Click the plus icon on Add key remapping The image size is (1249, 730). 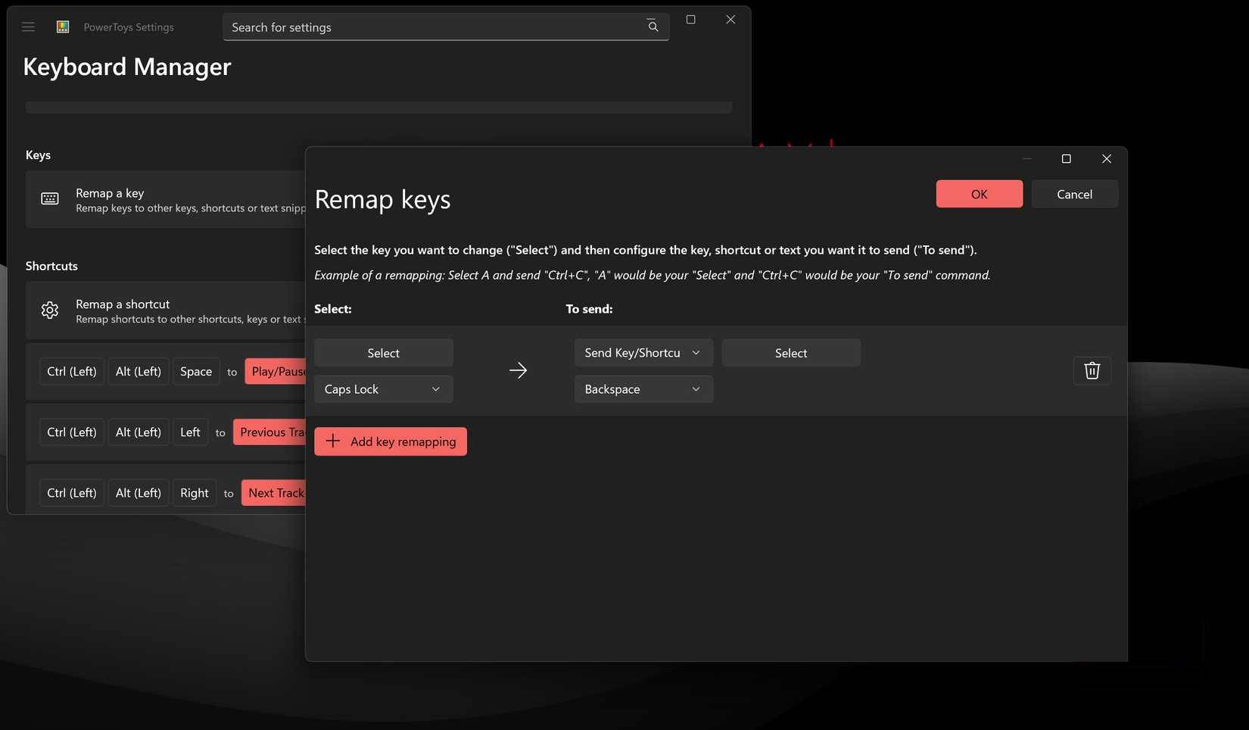(333, 441)
